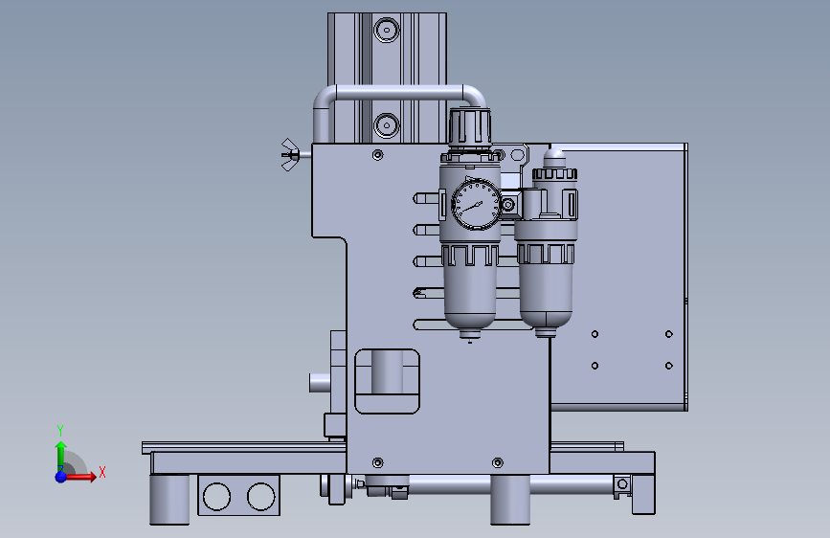Select the cylindrical foot under the main plate
Screen dimensions: 830x538
pyautogui.click(x=510, y=500)
